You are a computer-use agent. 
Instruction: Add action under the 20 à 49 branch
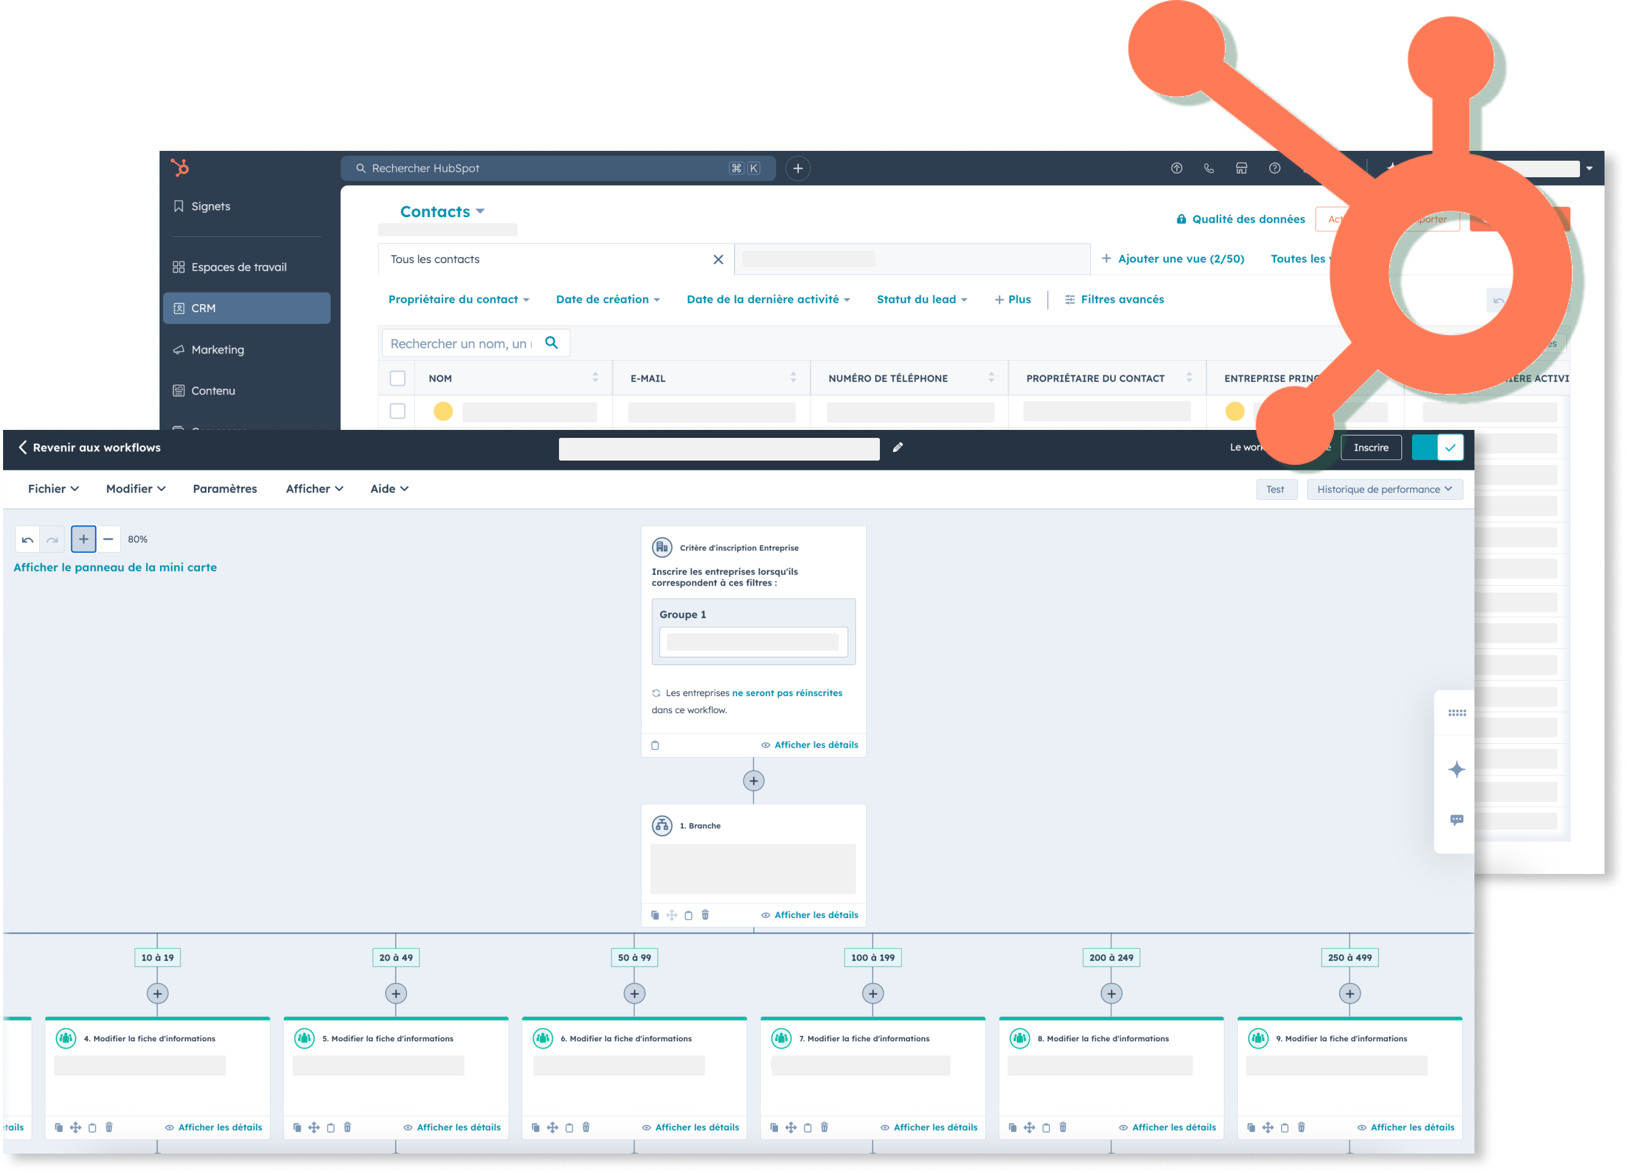[x=396, y=994]
